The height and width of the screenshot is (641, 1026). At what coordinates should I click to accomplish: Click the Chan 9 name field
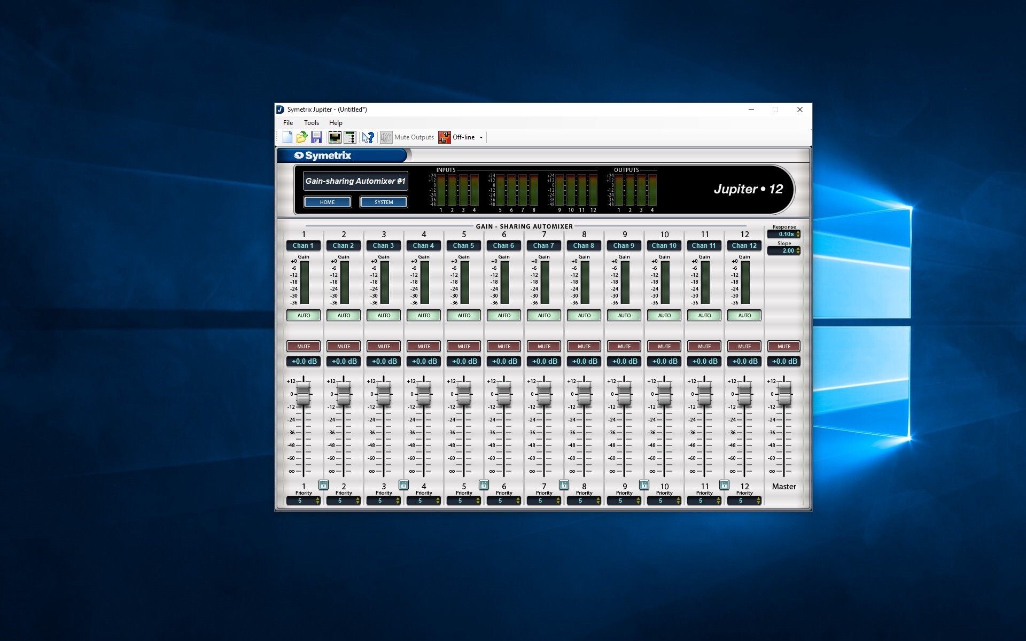(624, 246)
